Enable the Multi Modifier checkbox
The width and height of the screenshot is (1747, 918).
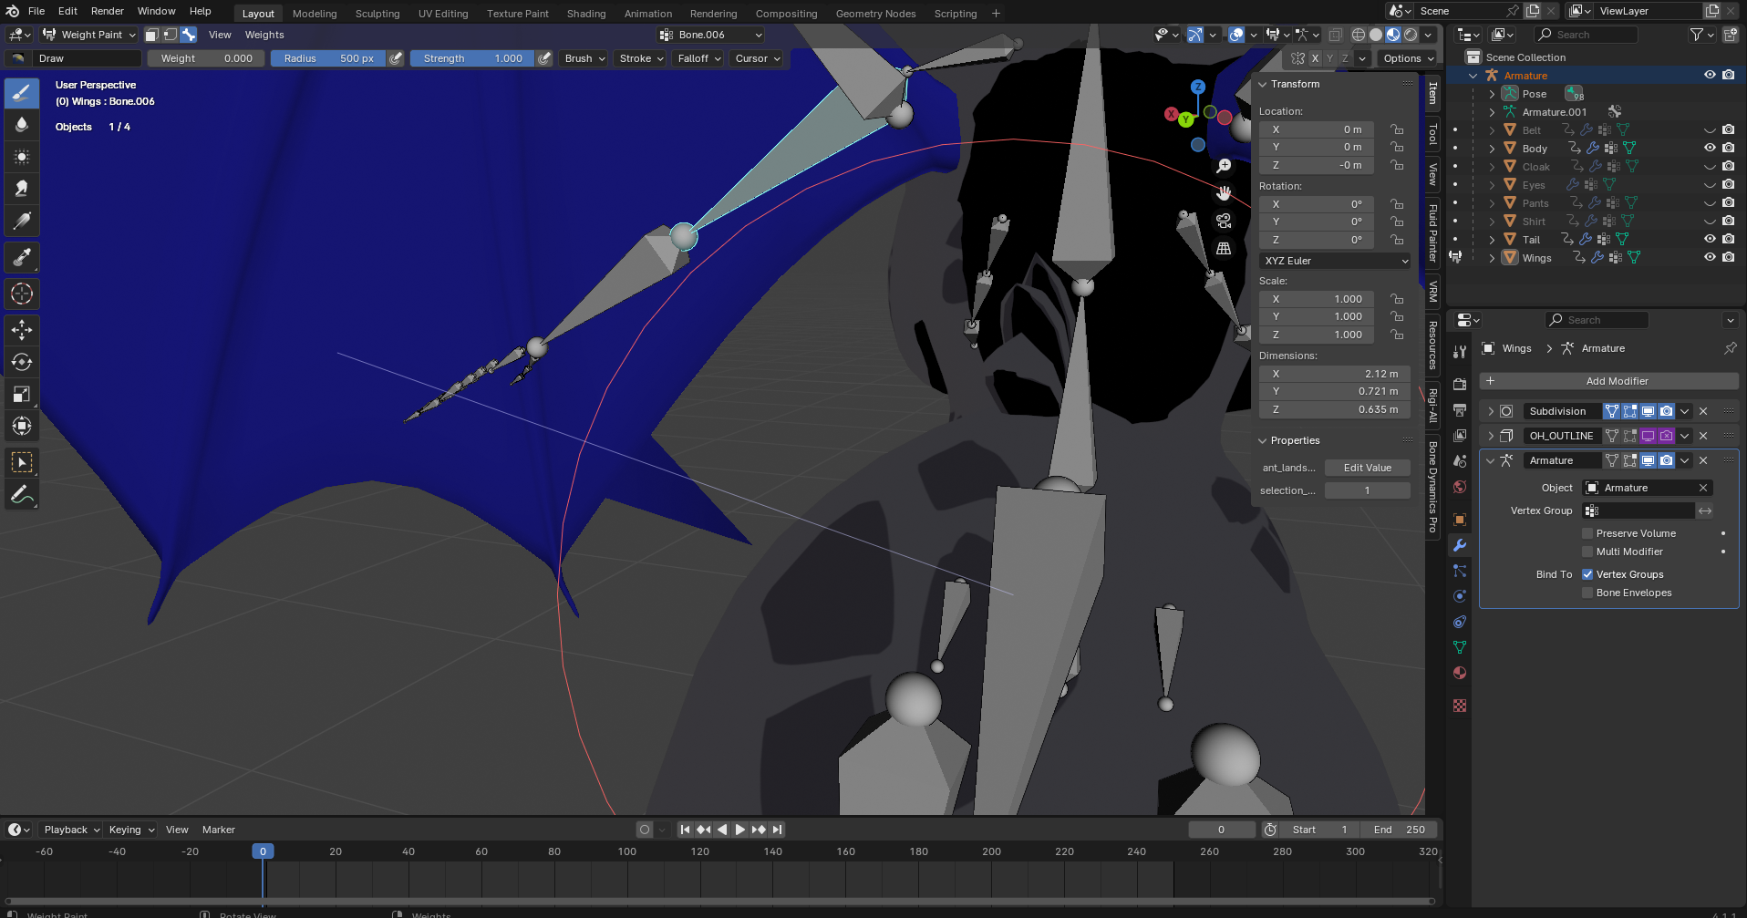1587,552
